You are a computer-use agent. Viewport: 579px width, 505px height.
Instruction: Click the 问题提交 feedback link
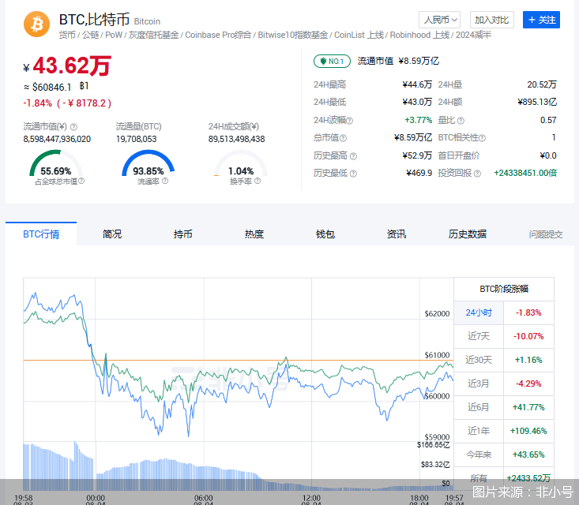[x=546, y=234]
